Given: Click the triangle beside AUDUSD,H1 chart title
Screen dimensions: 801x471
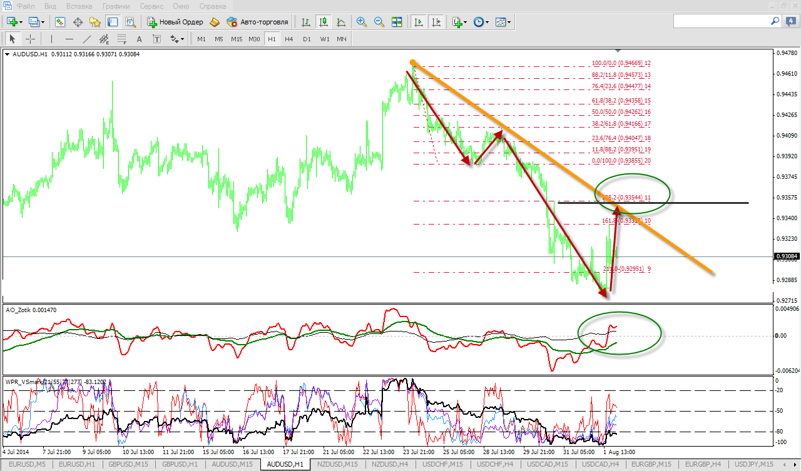Looking at the screenshot, I should [7, 54].
